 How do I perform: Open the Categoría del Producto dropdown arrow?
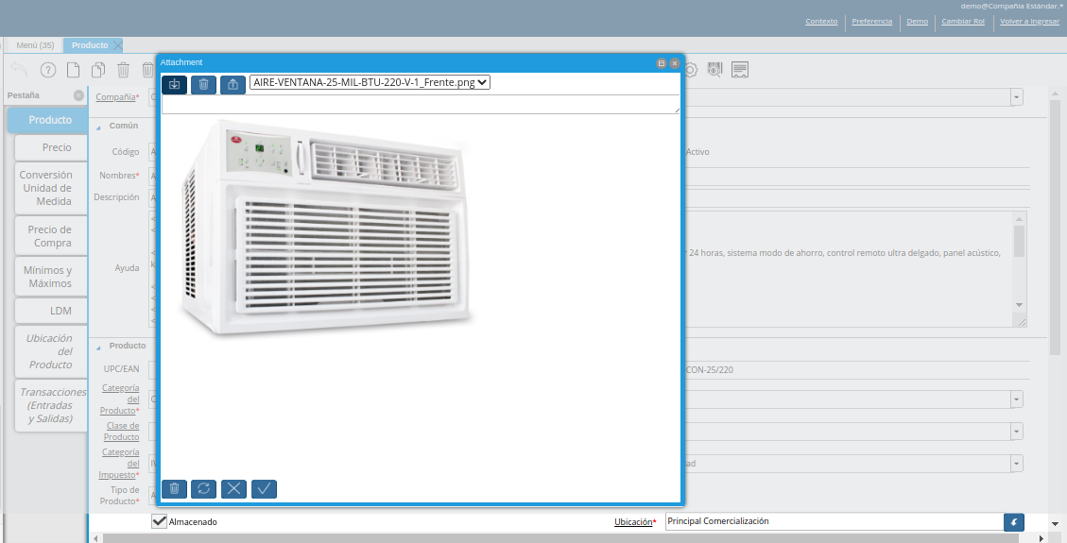click(1017, 399)
